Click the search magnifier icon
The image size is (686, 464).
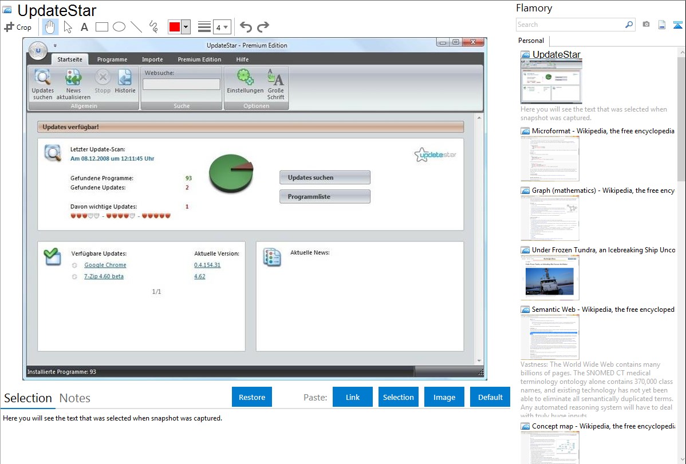point(629,25)
